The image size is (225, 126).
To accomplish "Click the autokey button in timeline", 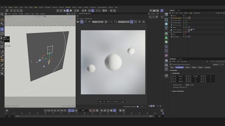I will [94, 111].
